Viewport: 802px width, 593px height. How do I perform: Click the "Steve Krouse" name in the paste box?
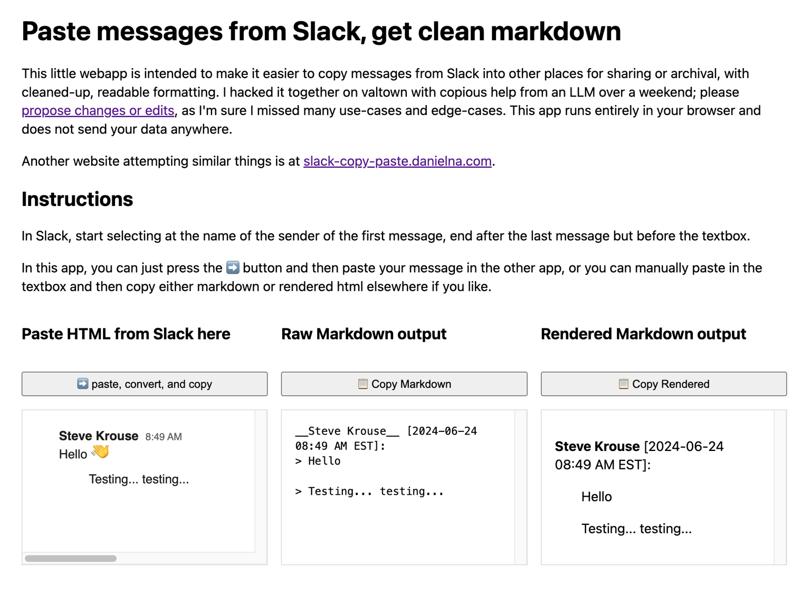pos(99,436)
